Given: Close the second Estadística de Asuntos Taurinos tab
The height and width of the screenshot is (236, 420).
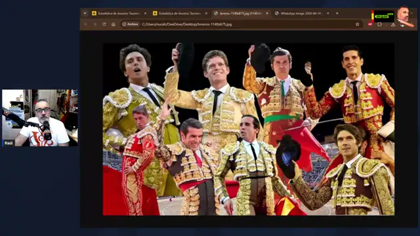Looking at the screenshot, I should (206, 13).
